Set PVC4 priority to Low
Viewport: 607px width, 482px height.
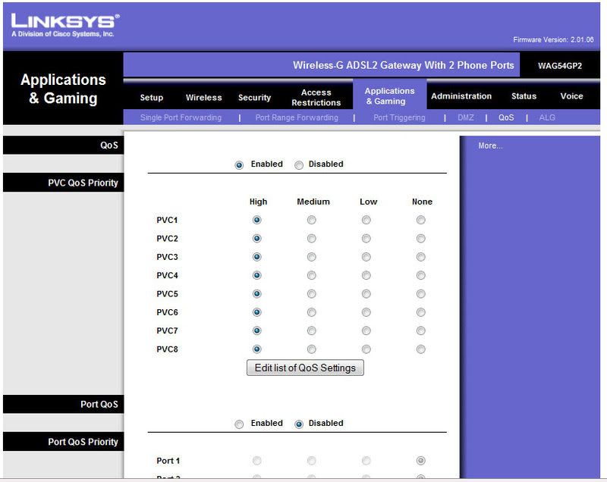coord(366,275)
